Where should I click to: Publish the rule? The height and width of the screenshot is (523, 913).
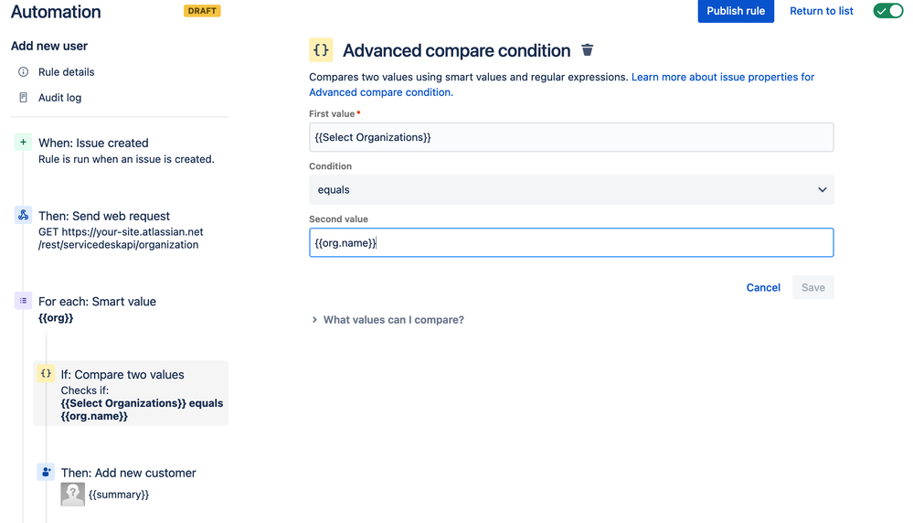point(736,11)
